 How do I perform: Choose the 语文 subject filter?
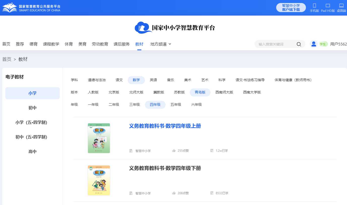click(x=119, y=80)
